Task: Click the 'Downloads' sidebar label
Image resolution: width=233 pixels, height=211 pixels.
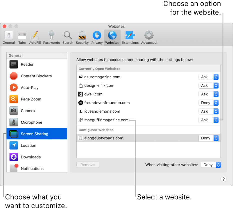Action: (x=31, y=157)
